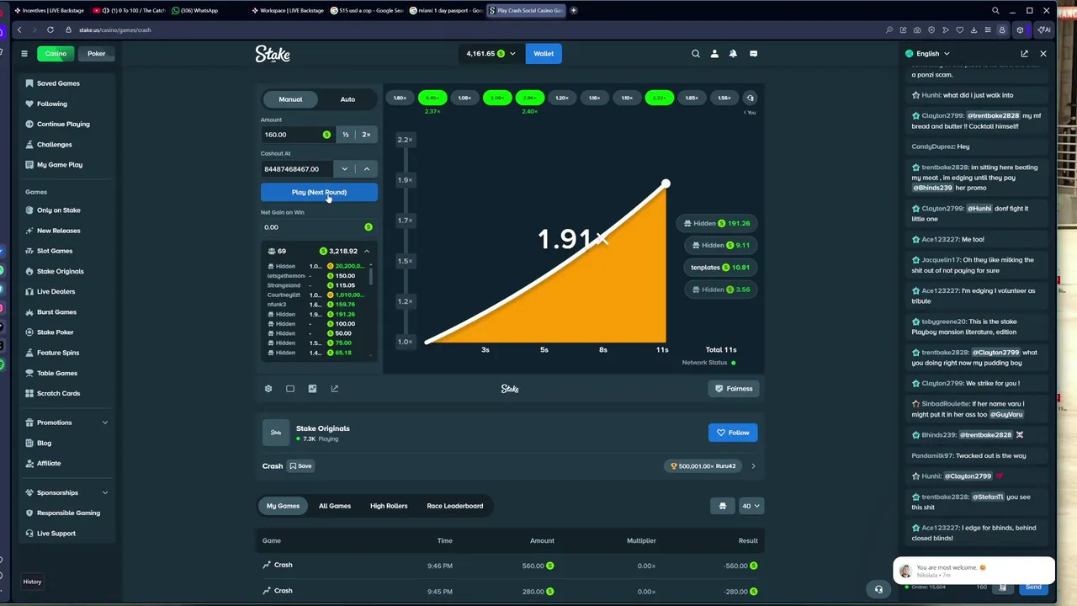Screen dimensions: 1077x606
Task: Switch to the Workspace LIVE Backstage tab
Action: pos(288,11)
